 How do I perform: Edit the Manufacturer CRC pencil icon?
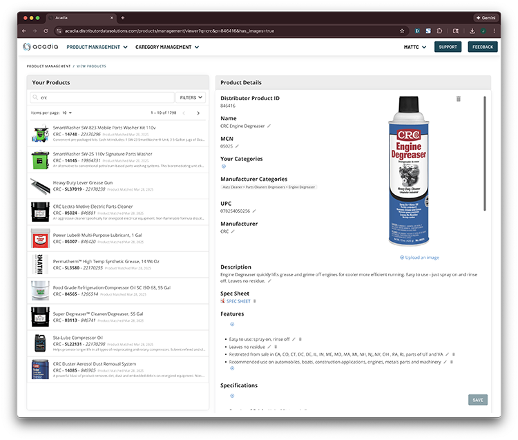(233, 231)
